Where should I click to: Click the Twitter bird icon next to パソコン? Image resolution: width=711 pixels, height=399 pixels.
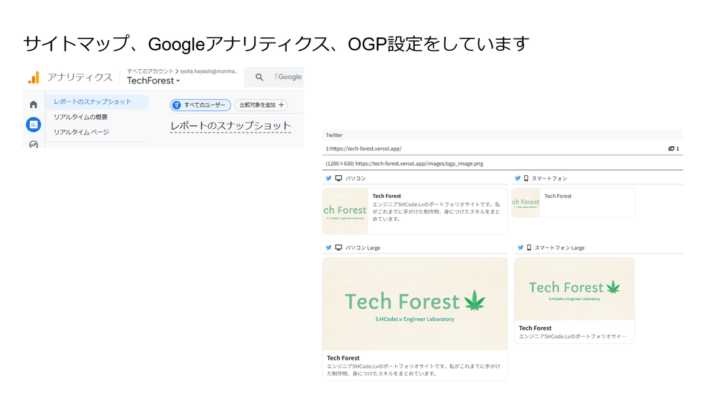(x=328, y=178)
